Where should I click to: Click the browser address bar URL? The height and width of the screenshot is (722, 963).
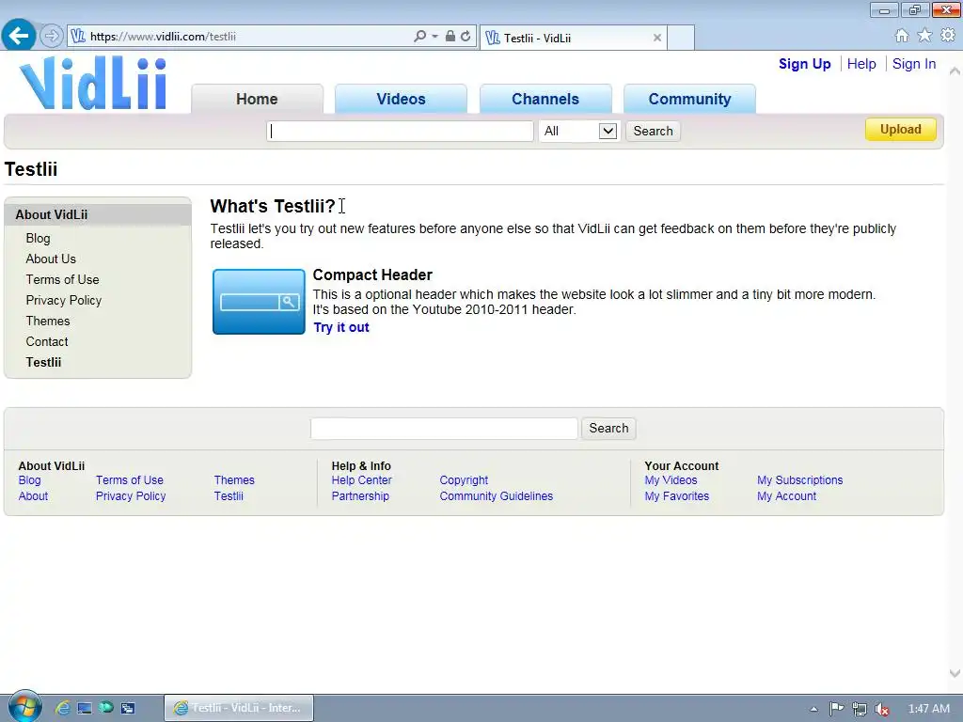tap(164, 37)
